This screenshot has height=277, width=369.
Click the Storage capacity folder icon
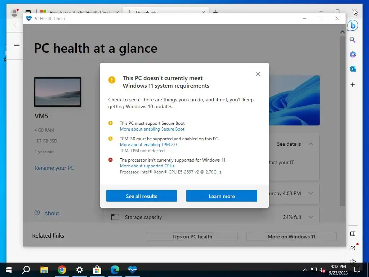pos(115,217)
